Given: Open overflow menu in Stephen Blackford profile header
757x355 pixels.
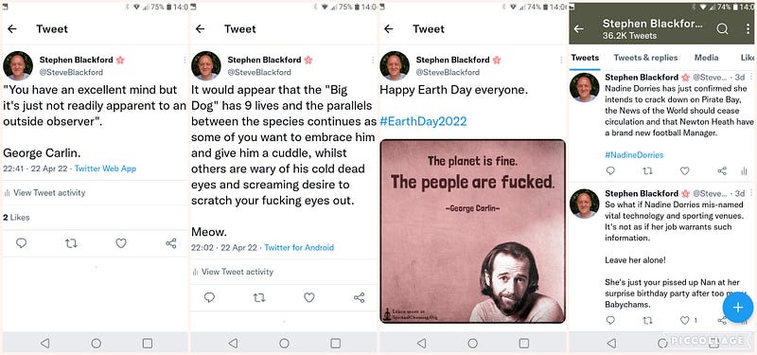Looking at the screenshot, I should pyautogui.click(x=748, y=29).
